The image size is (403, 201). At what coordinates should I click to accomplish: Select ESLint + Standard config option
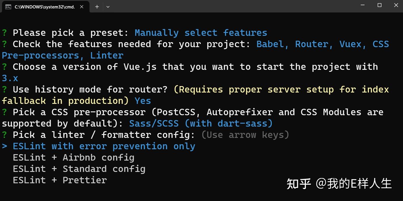(79, 169)
